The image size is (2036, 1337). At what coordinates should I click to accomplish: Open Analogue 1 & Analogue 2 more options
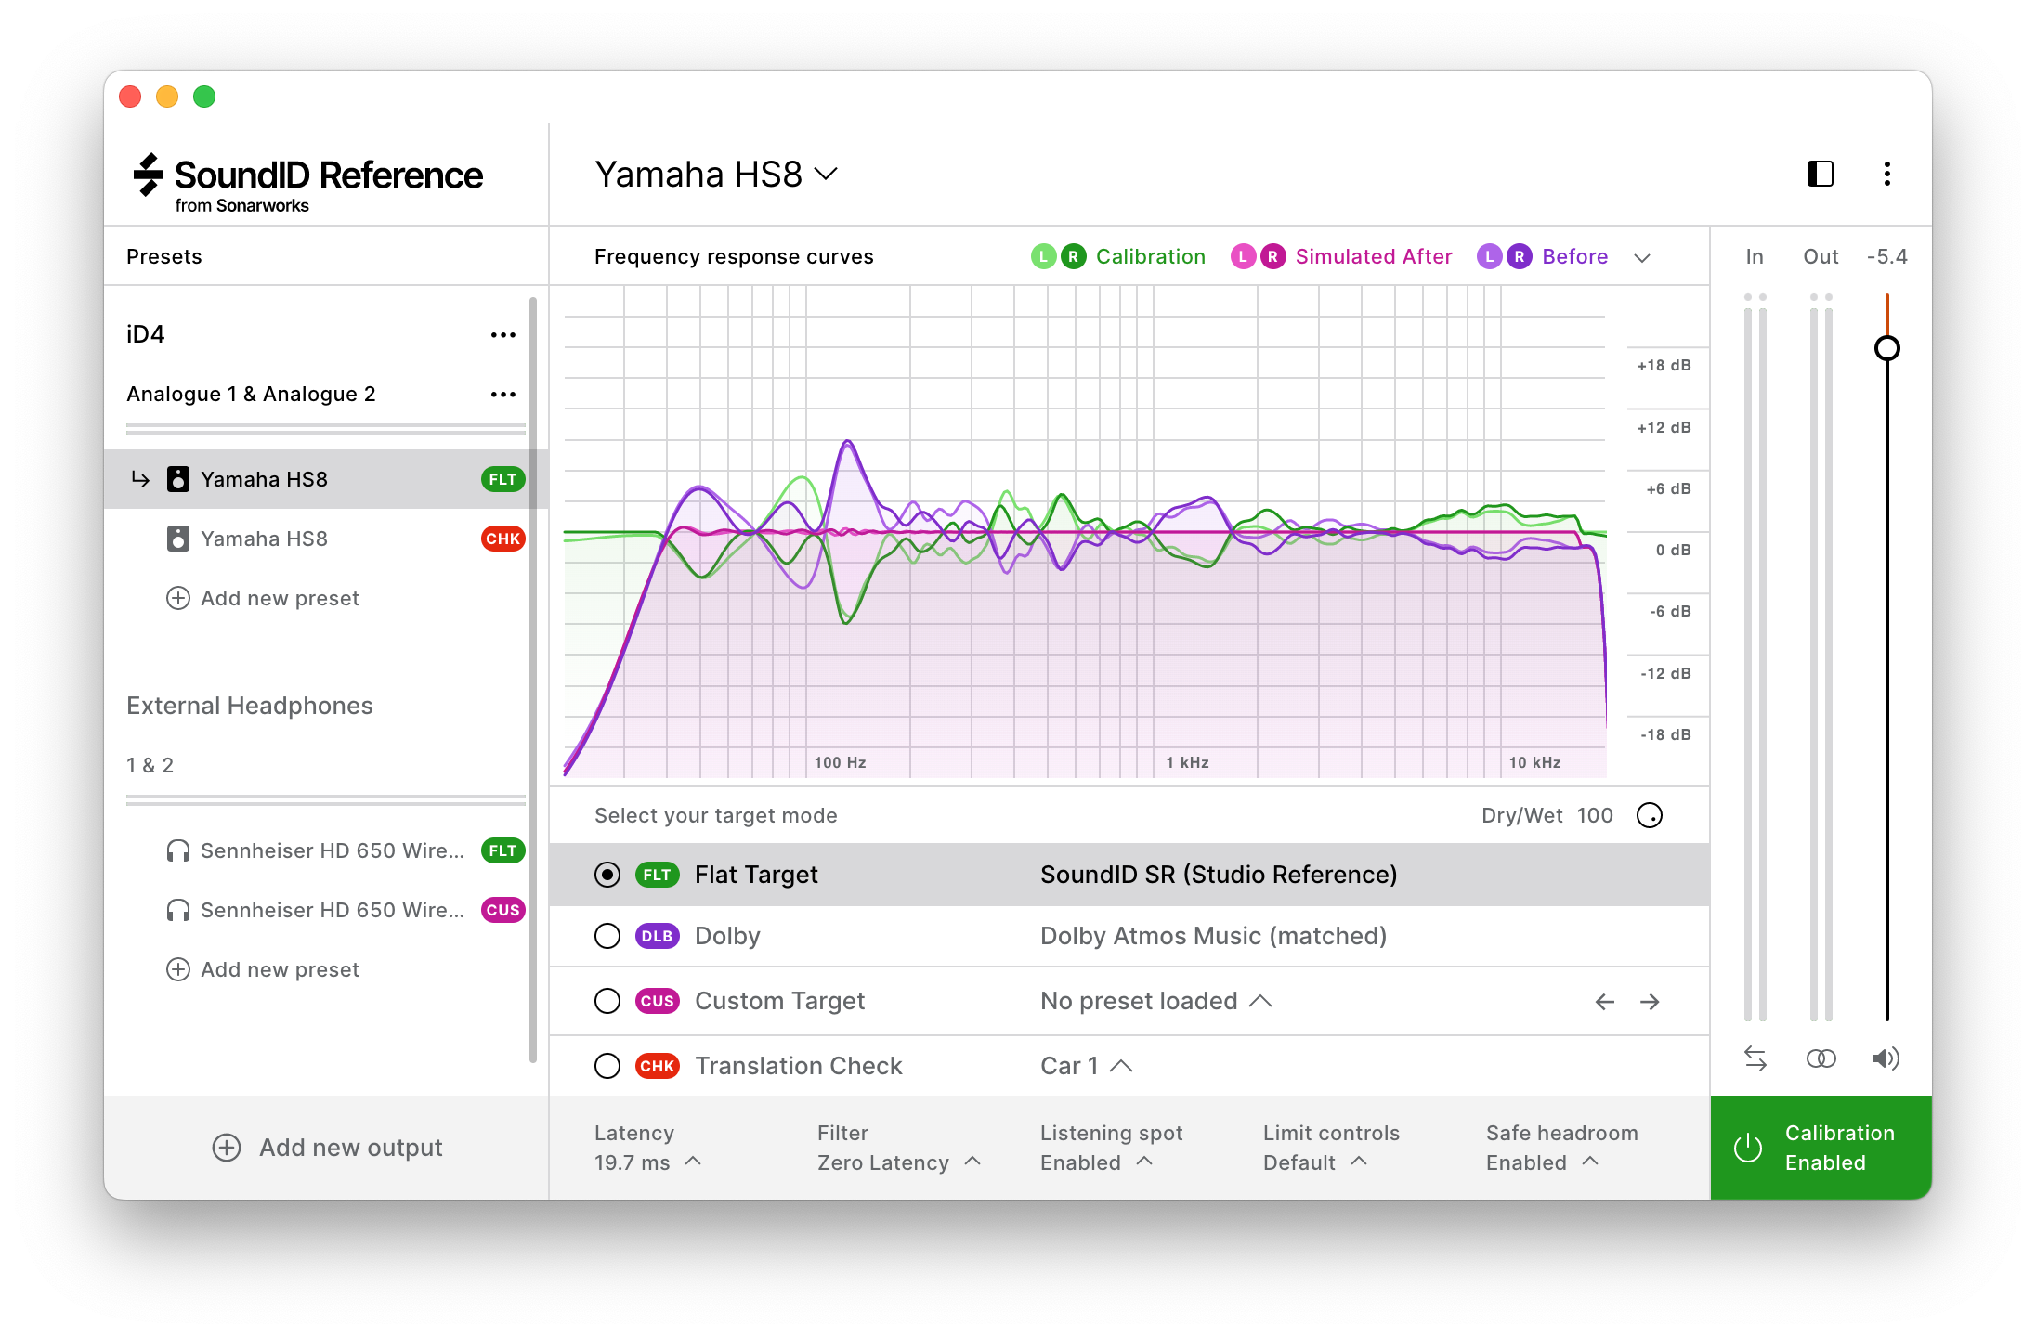click(503, 395)
